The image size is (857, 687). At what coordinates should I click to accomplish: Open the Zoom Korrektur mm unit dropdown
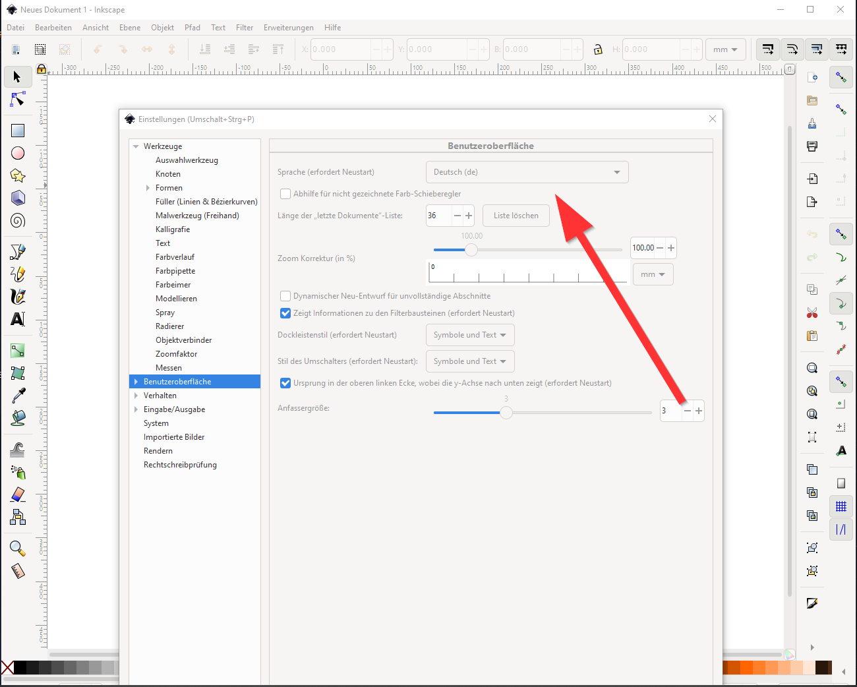click(x=653, y=274)
